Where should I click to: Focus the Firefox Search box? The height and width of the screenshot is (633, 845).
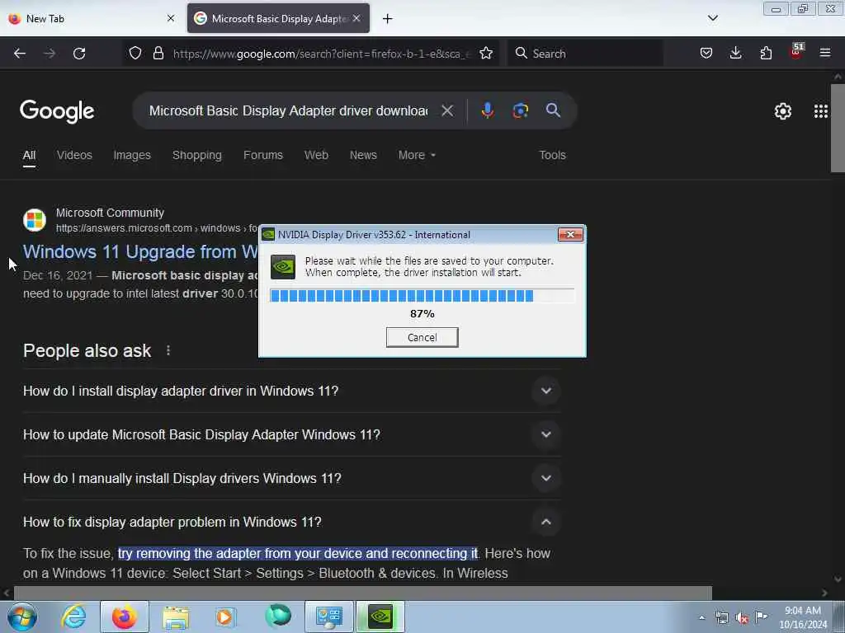[585, 54]
